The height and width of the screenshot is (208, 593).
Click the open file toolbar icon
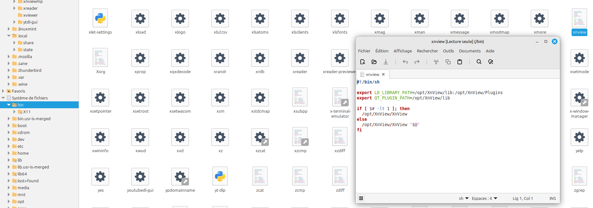(374, 62)
